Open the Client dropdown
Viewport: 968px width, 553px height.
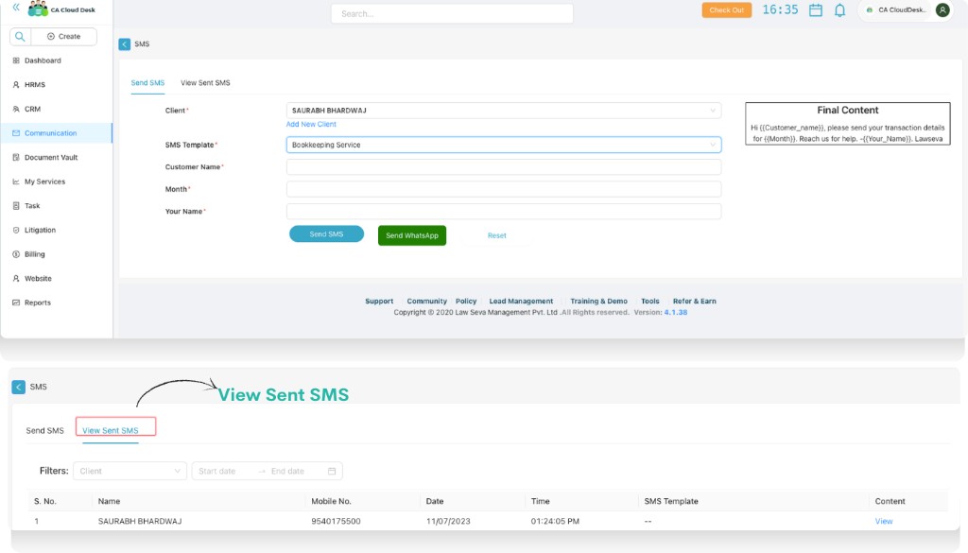tap(505, 109)
